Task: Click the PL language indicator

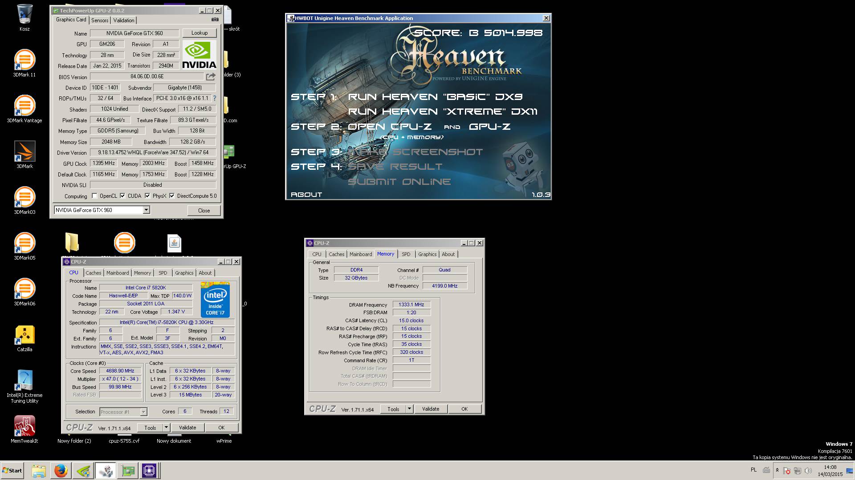Action: [753, 470]
